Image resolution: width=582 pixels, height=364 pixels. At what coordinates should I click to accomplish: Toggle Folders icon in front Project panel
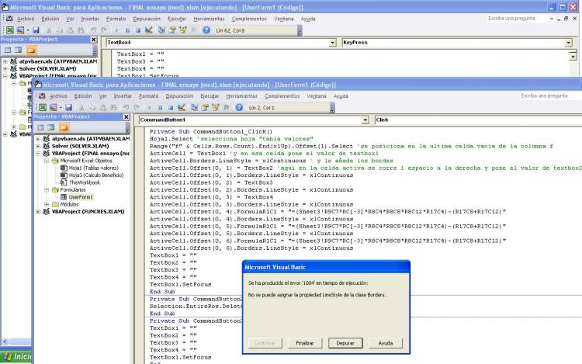pyautogui.click(x=64, y=127)
